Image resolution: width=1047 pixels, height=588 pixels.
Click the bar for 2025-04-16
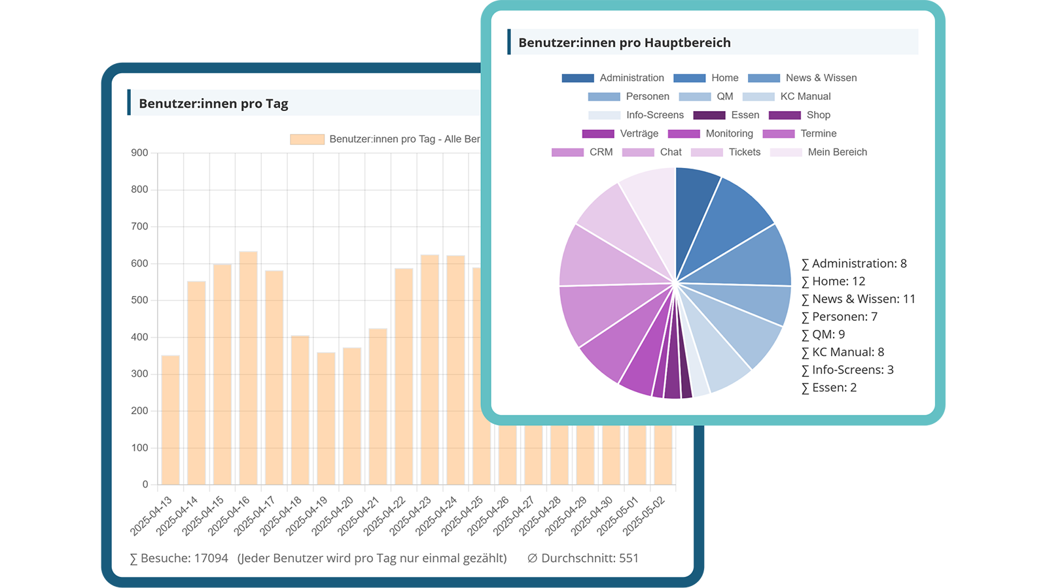[x=248, y=368]
